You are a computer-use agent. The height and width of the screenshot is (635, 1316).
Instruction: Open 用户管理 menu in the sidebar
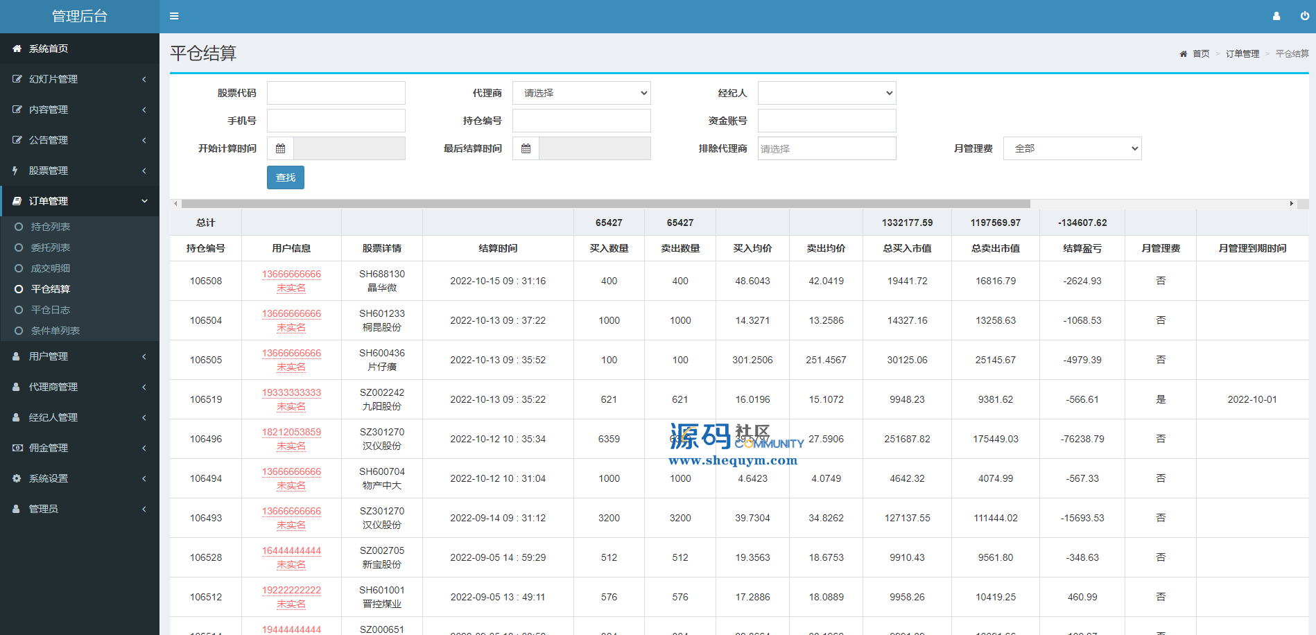80,356
